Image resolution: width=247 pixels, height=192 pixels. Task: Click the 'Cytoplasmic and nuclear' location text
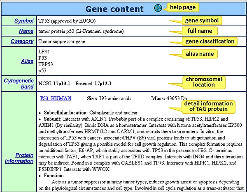[114, 113]
